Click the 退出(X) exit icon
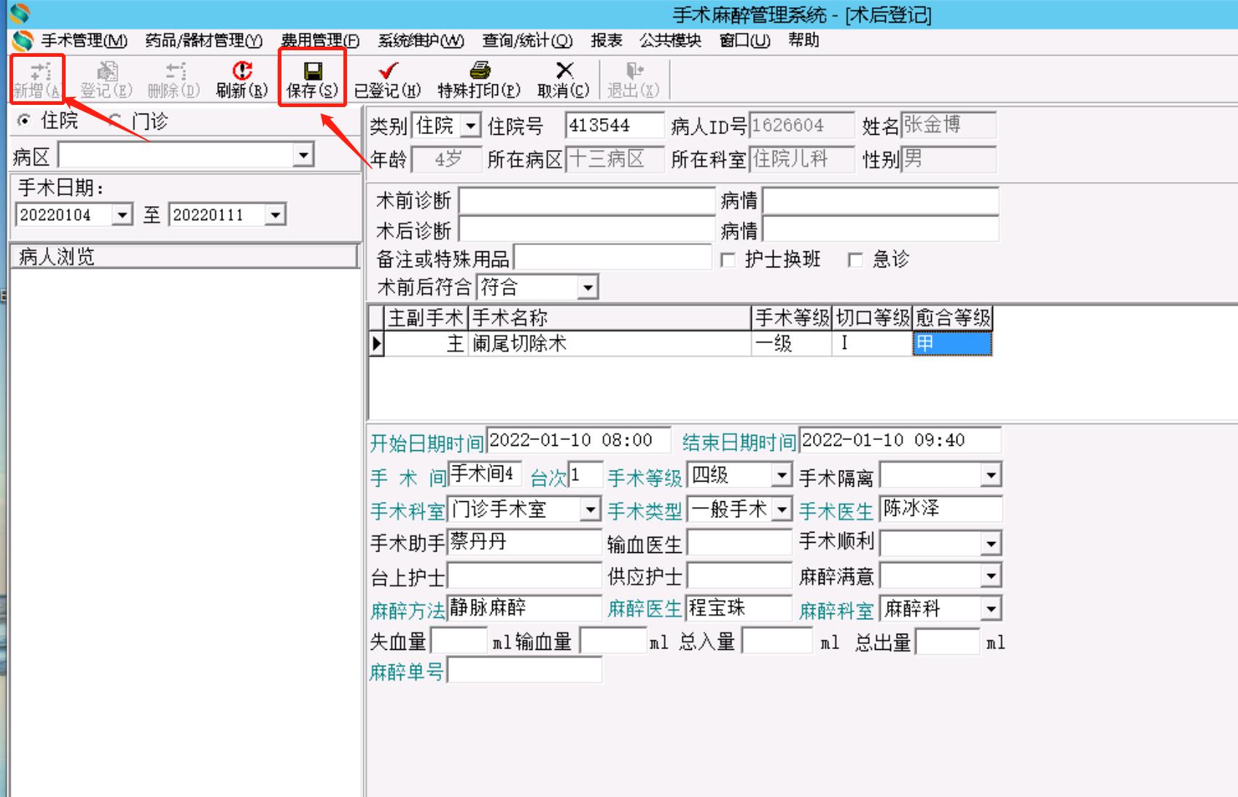This screenshot has height=797, width=1238. point(634,79)
